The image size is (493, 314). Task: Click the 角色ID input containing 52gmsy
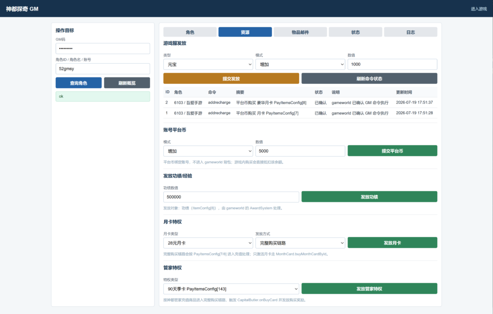pos(103,68)
